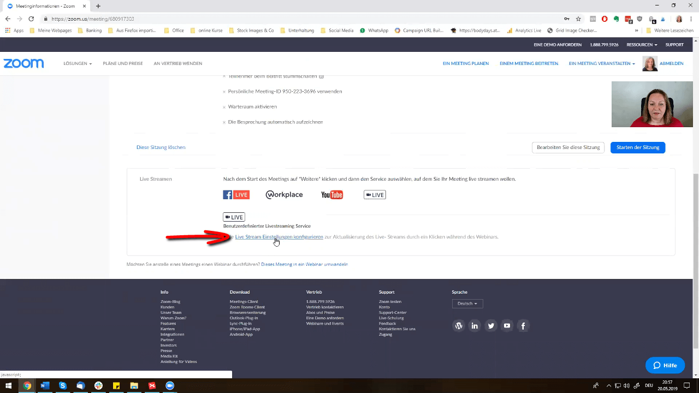Open SUPPORT in the top bar
Viewport: 699px width, 393px height.
click(x=674, y=45)
